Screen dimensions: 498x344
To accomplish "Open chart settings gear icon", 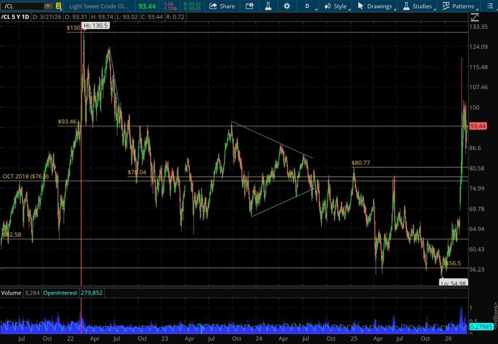I will click(x=286, y=6).
